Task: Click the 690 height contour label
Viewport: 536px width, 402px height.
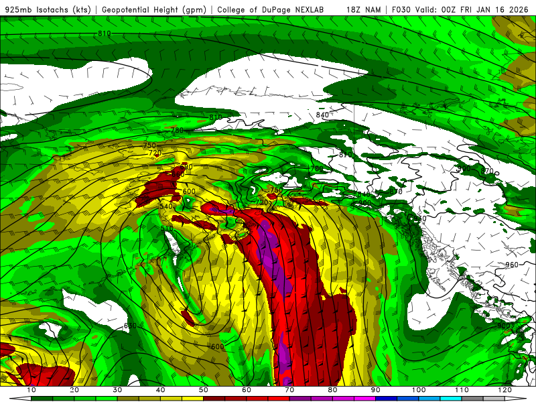Action: tap(186, 167)
